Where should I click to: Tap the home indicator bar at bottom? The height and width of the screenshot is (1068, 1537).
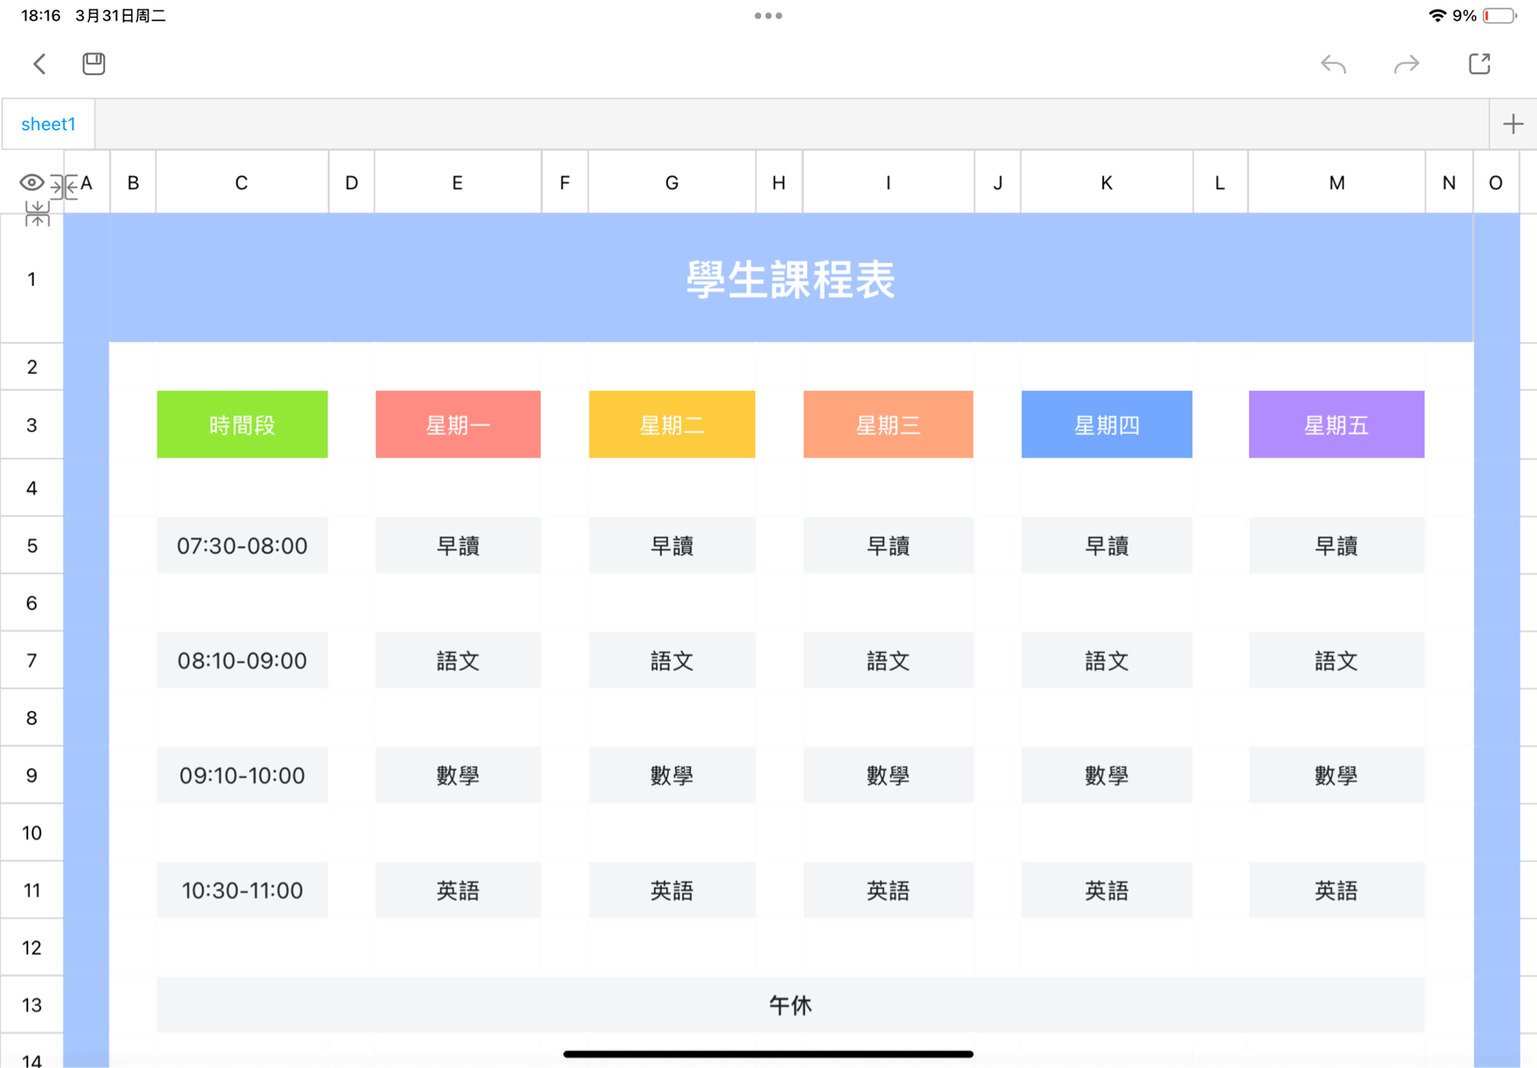[x=768, y=1054]
